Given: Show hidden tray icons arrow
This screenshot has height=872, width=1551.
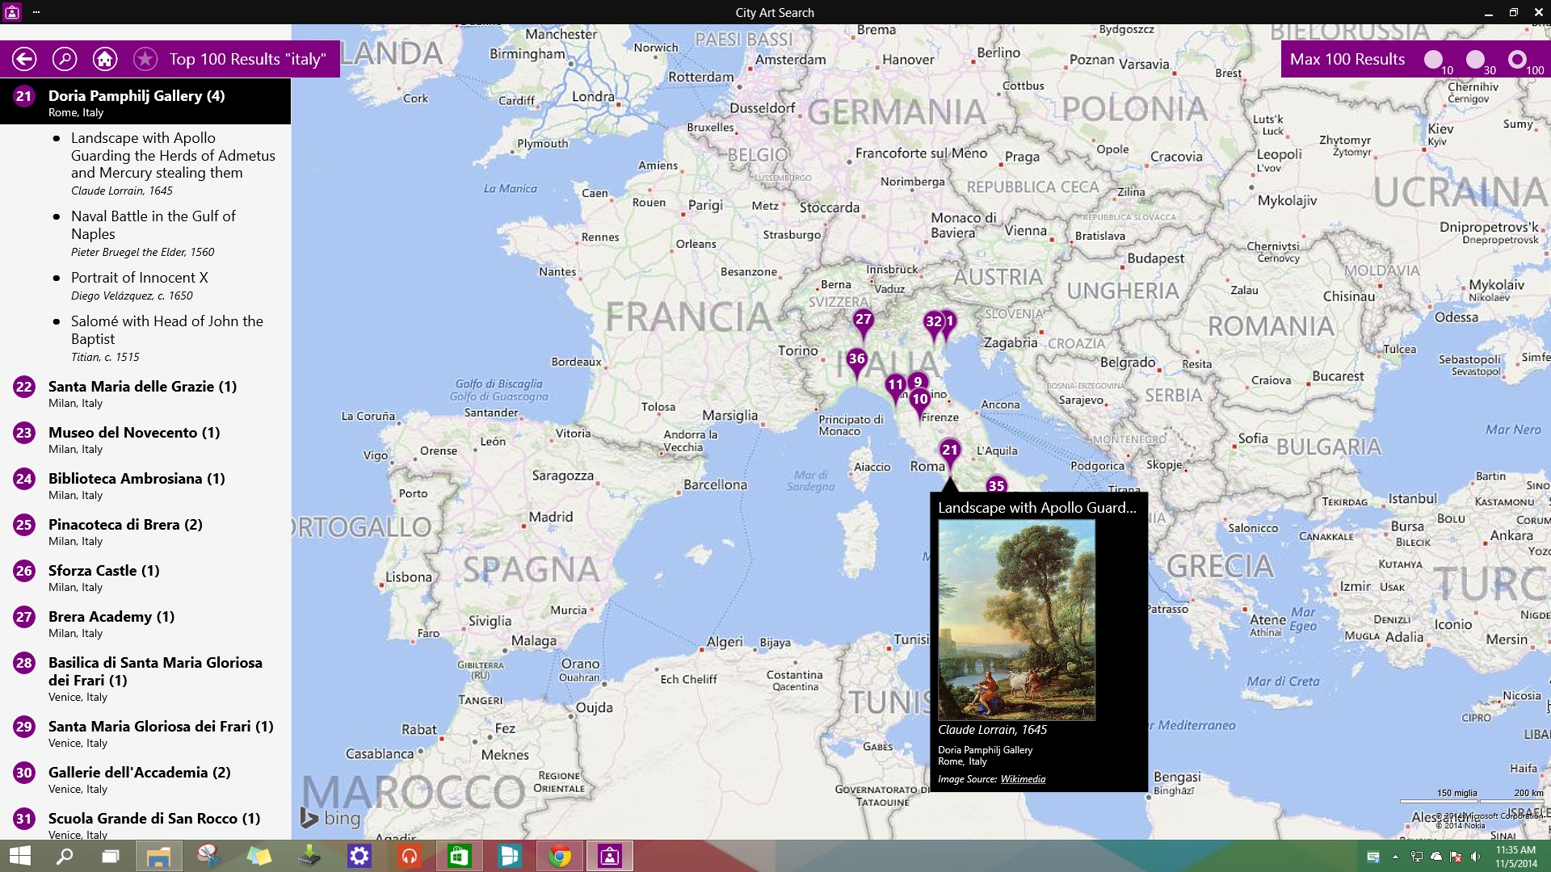Looking at the screenshot, I should [x=1395, y=857].
